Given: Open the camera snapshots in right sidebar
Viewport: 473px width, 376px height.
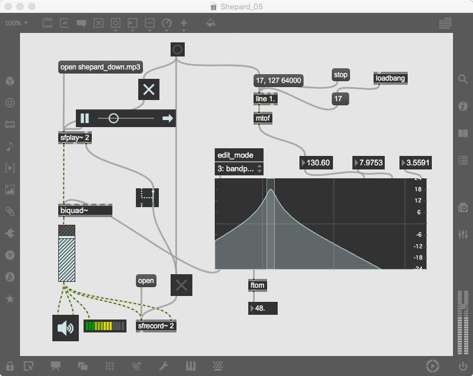Looking at the screenshot, I should click(463, 208).
